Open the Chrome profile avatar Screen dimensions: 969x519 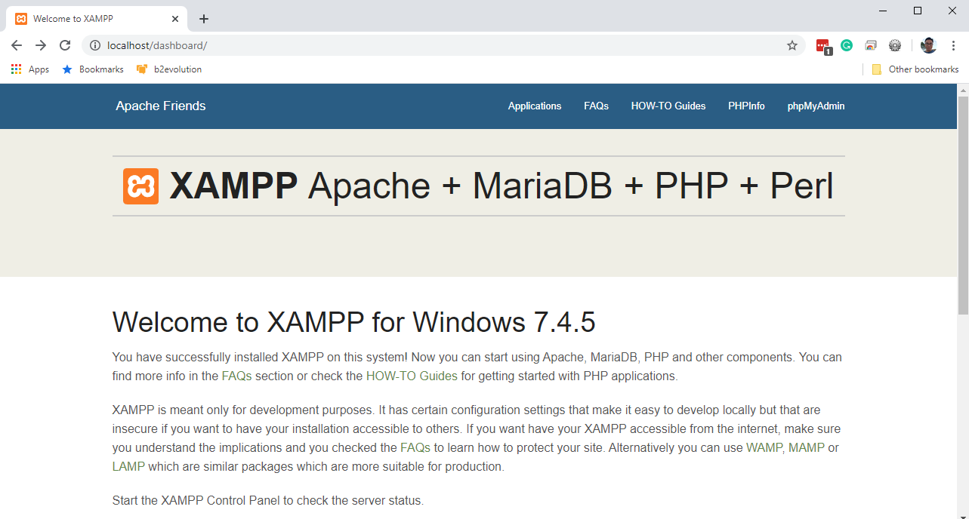coord(929,45)
